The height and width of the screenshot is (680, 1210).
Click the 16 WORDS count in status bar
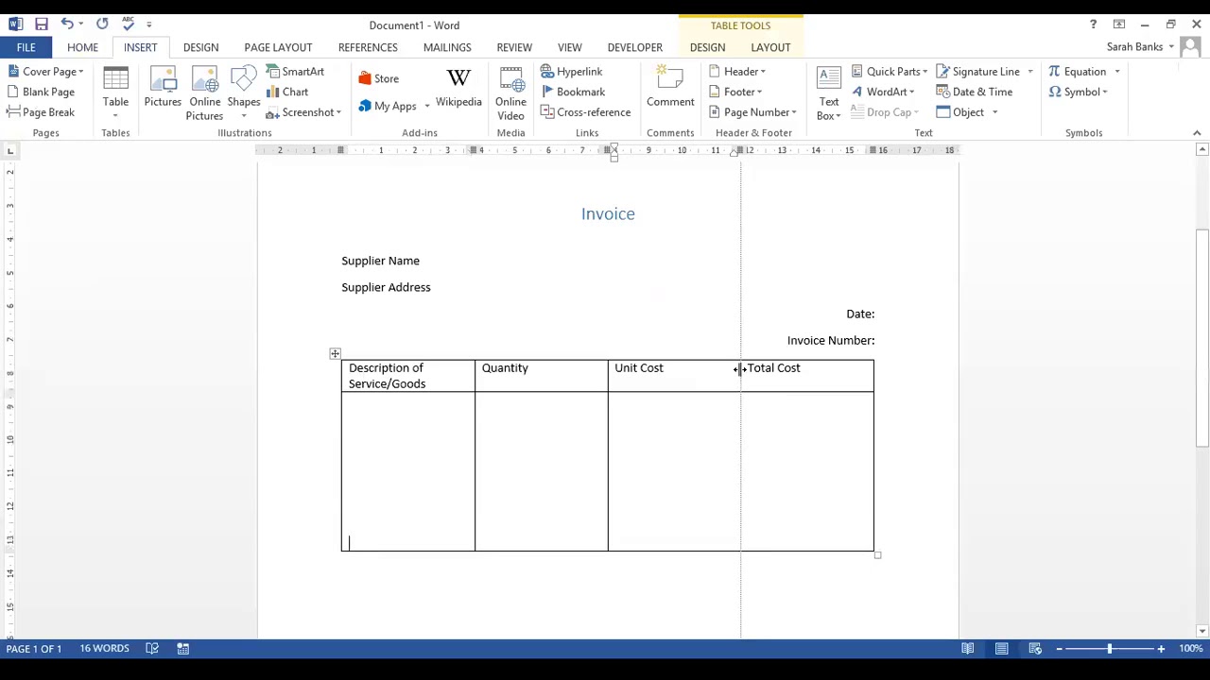(x=104, y=649)
